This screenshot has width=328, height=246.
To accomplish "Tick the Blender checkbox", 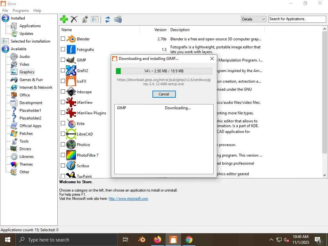I will click(x=63, y=39).
